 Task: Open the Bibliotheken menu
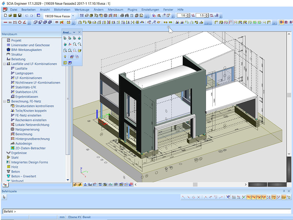tap(62, 10)
